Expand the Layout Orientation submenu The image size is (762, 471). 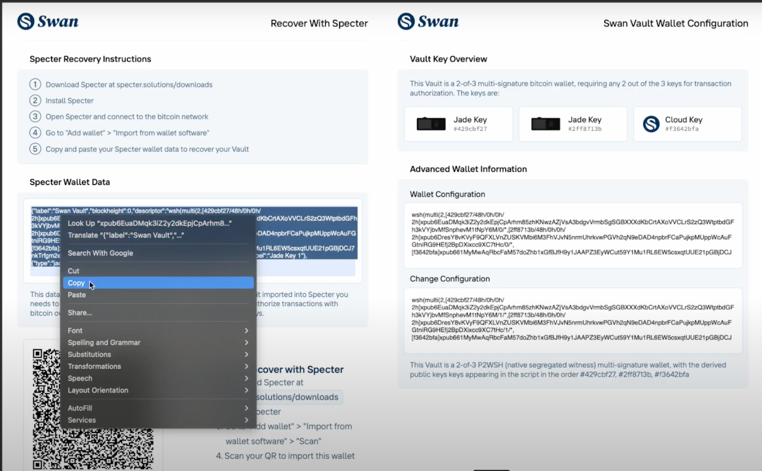point(158,390)
